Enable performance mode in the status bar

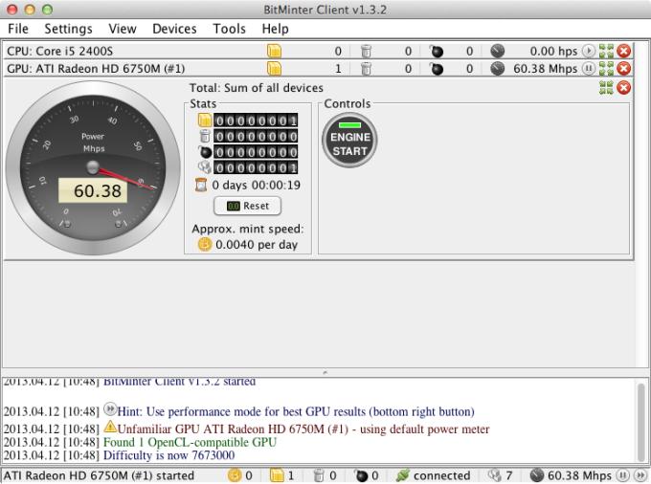640,475
